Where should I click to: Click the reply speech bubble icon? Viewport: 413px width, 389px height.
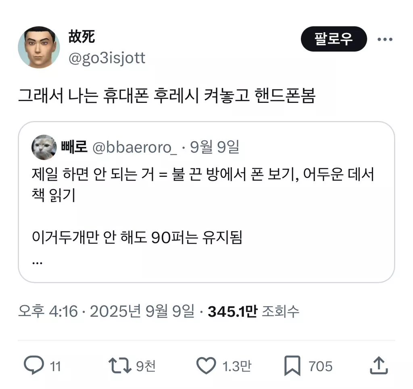click(33, 366)
